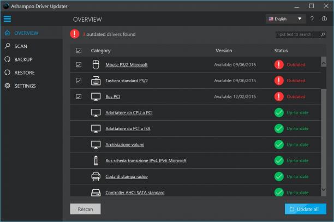Maximize the Ashampoo Driver Updater window
This screenshot has width=334, height=222.
311,6
